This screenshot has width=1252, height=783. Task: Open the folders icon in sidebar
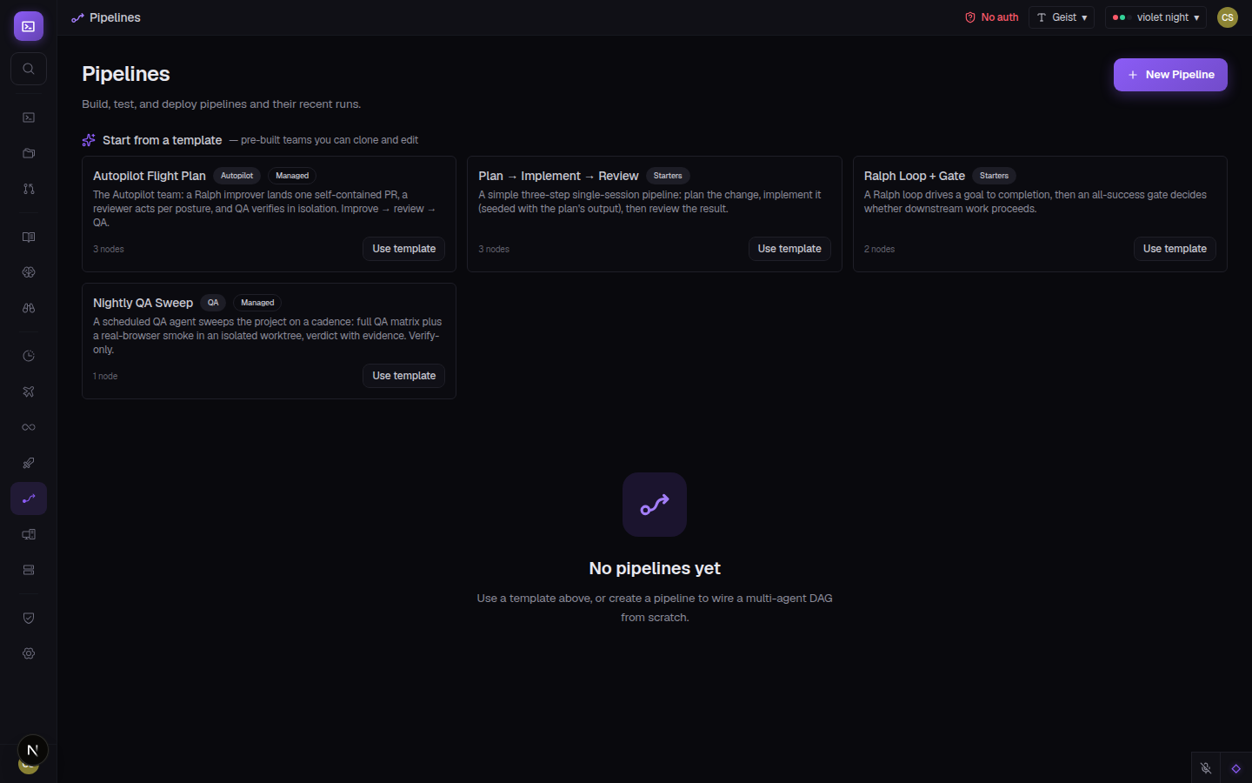click(x=29, y=153)
